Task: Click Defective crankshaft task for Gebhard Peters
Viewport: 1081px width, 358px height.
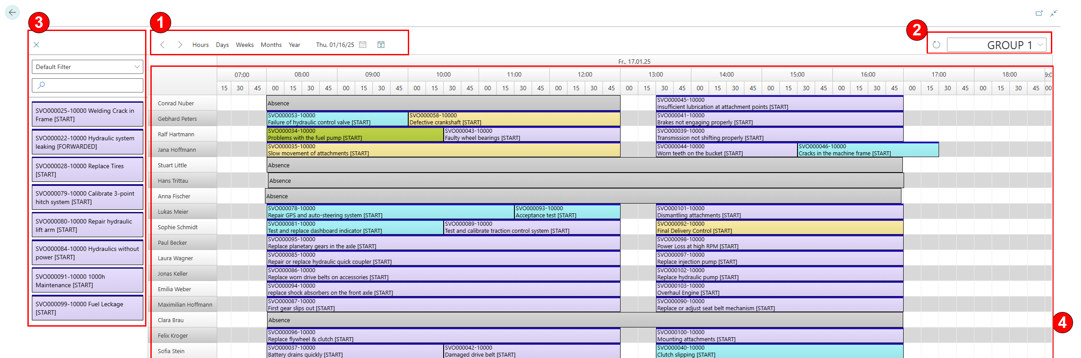Action: click(514, 119)
